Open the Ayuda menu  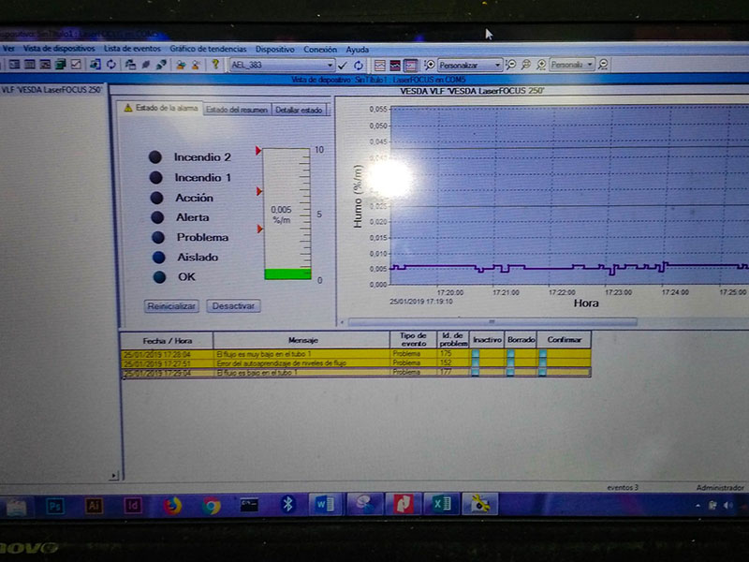[358, 50]
